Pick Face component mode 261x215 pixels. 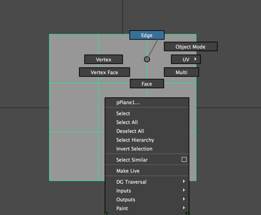point(147,84)
